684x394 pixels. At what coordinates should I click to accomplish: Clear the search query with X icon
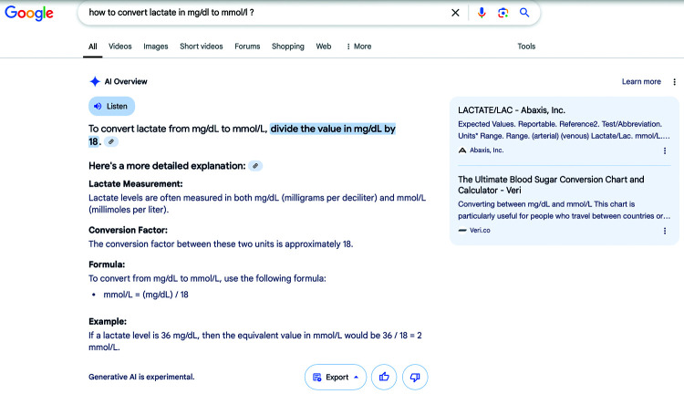coord(456,13)
